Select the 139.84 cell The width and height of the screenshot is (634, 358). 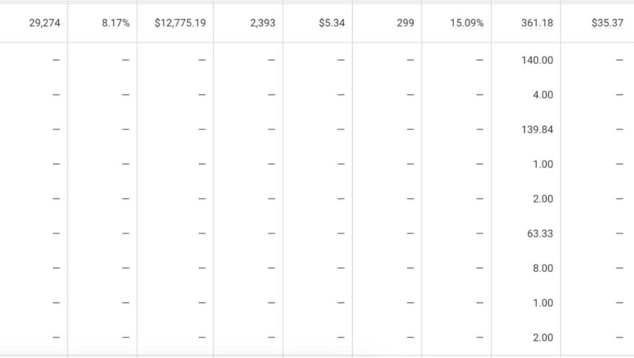[537, 130]
